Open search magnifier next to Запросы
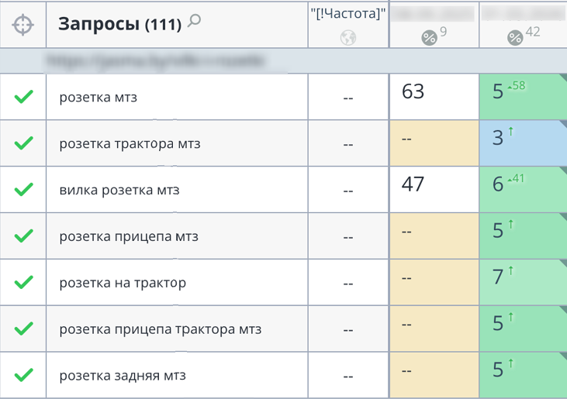The height and width of the screenshot is (399, 567). (x=194, y=22)
